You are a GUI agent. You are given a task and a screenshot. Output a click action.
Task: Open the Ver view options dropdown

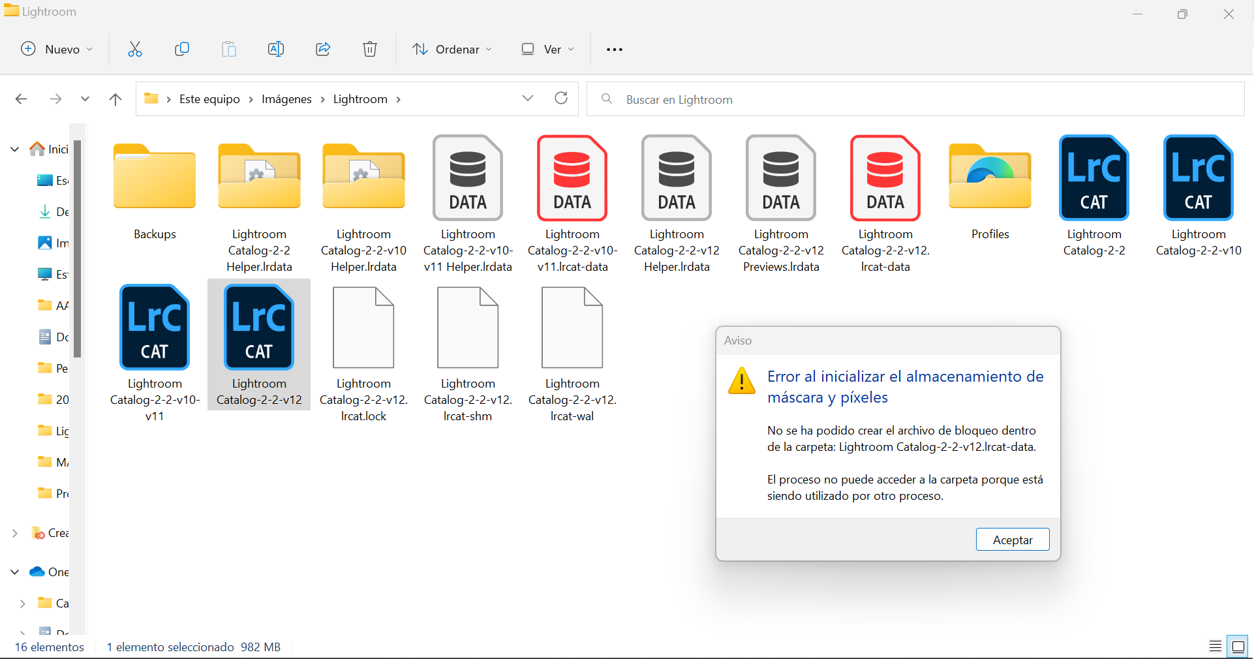pyautogui.click(x=548, y=49)
